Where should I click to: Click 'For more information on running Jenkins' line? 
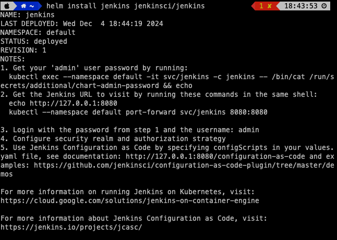coord(127,192)
